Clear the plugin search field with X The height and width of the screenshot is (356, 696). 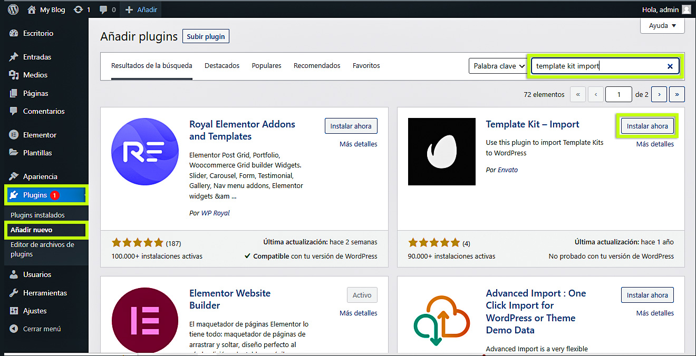point(670,66)
